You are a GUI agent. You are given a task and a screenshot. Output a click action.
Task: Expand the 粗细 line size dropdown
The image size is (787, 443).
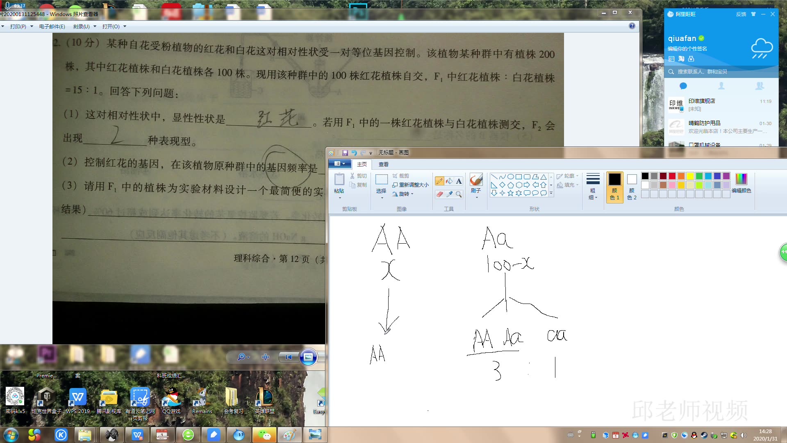tap(593, 187)
